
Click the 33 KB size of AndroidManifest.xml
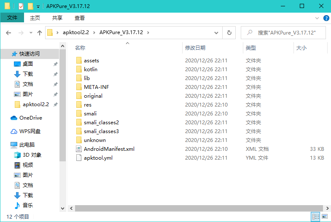317,149
